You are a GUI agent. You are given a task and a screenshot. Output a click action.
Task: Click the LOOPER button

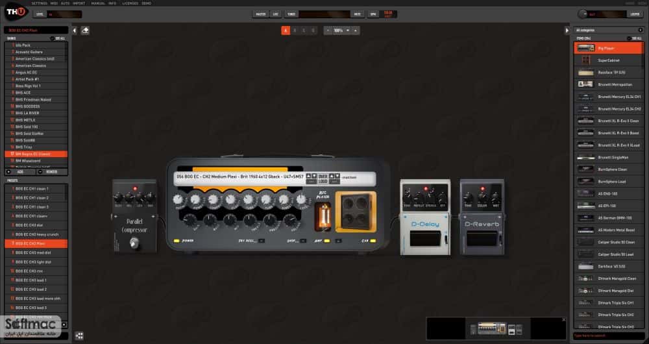(635, 14)
